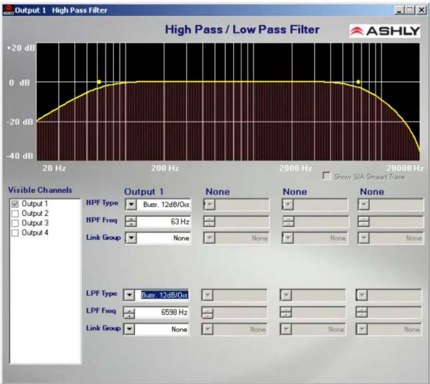The width and height of the screenshot is (430, 384).
Task: Click the 200 Hz axis label
Action: [165, 168]
